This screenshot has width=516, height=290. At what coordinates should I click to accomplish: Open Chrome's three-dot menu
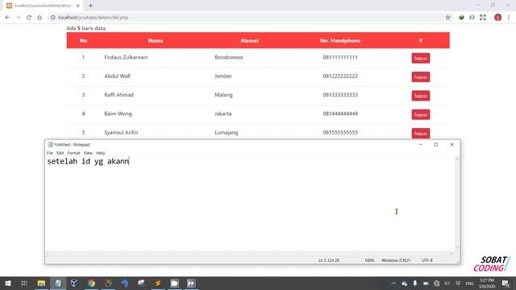point(509,18)
